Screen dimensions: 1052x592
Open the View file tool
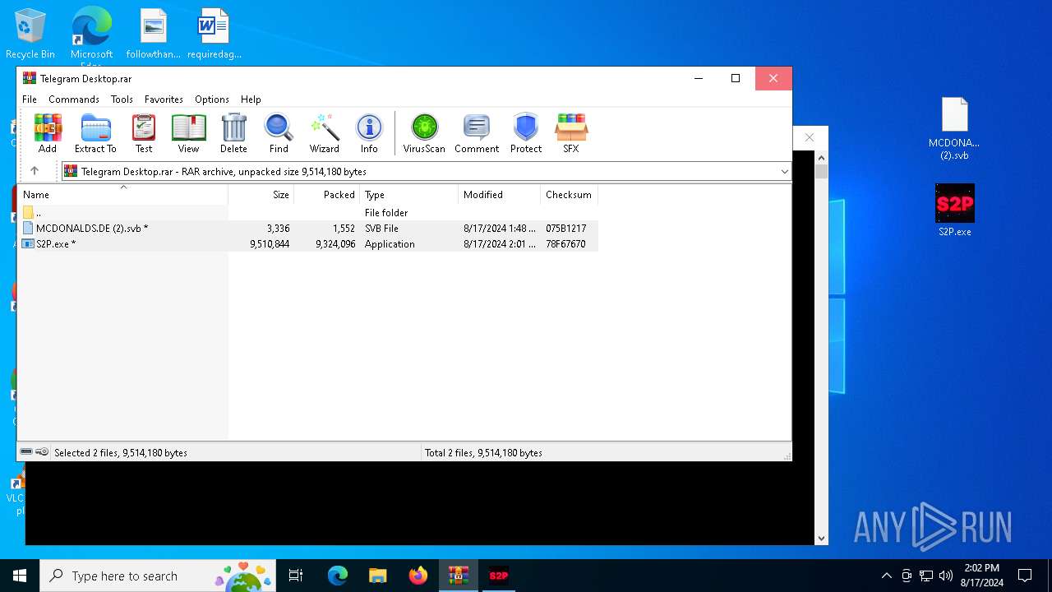pyautogui.click(x=188, y=133)
